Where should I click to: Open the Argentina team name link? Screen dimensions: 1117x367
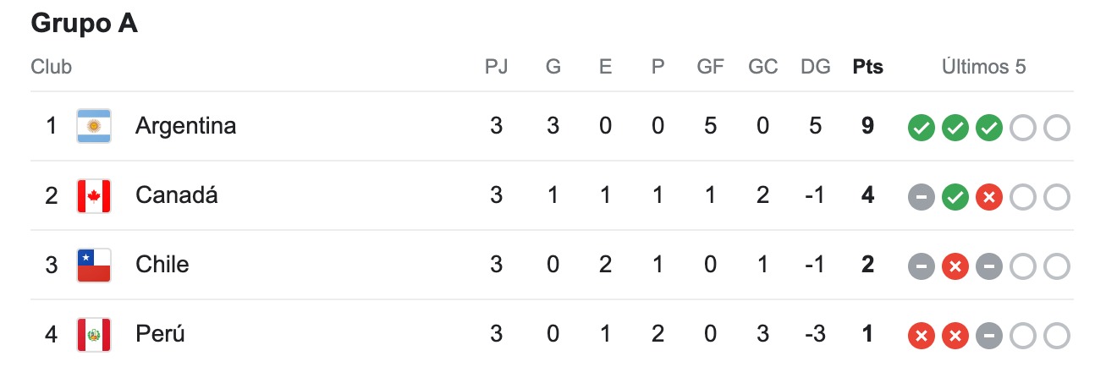185,126
